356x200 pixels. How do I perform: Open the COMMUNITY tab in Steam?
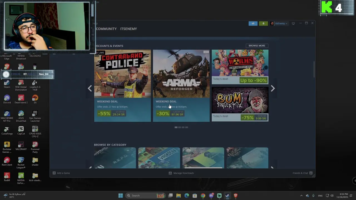[x=106, y=29]
